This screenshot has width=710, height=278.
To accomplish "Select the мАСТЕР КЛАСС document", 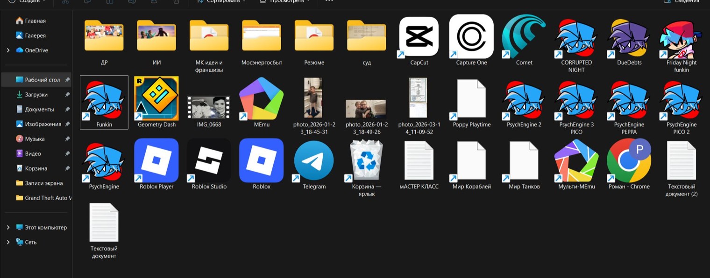I will (x=419, y=164).
